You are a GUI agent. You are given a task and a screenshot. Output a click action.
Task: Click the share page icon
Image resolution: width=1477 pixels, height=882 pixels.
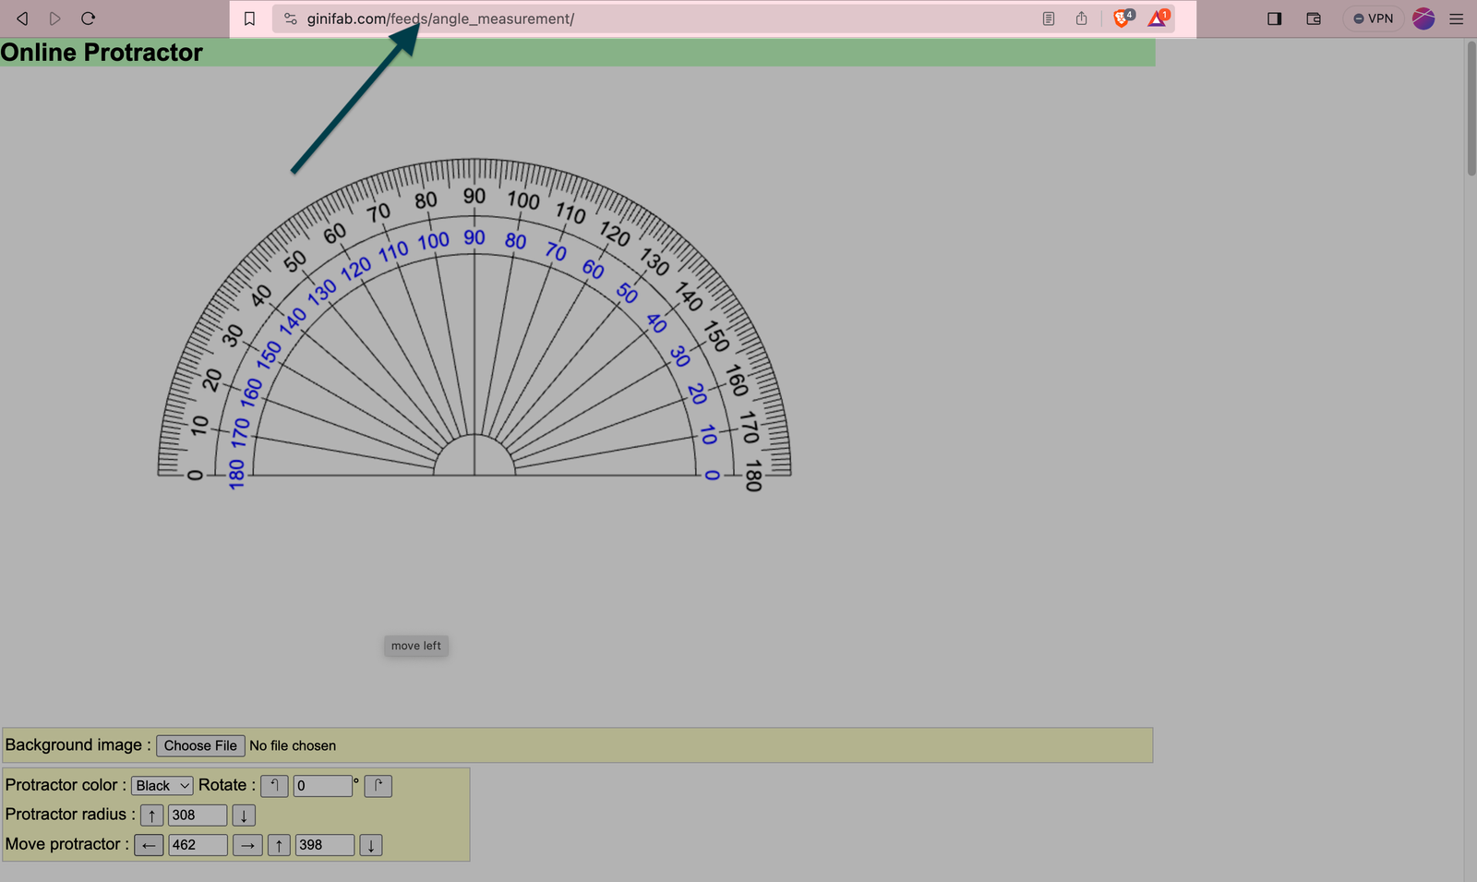pyautogui.click(x=1082, y=18)
